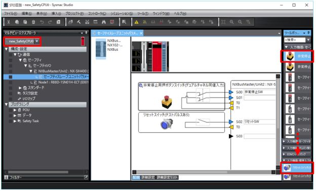
Task: Expand the Safety Task tree node
Action: (15, 121)
